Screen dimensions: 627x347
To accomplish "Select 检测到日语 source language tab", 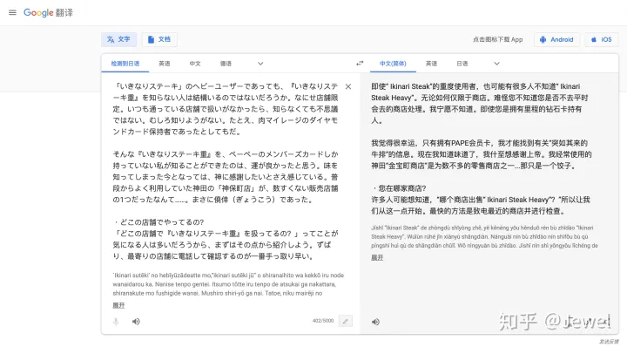I will [125, 64].
